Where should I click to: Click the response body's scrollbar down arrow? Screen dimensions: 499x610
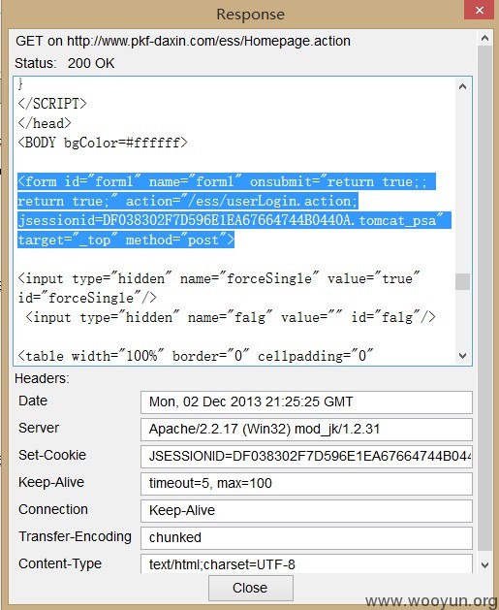[x=462, y=356]
